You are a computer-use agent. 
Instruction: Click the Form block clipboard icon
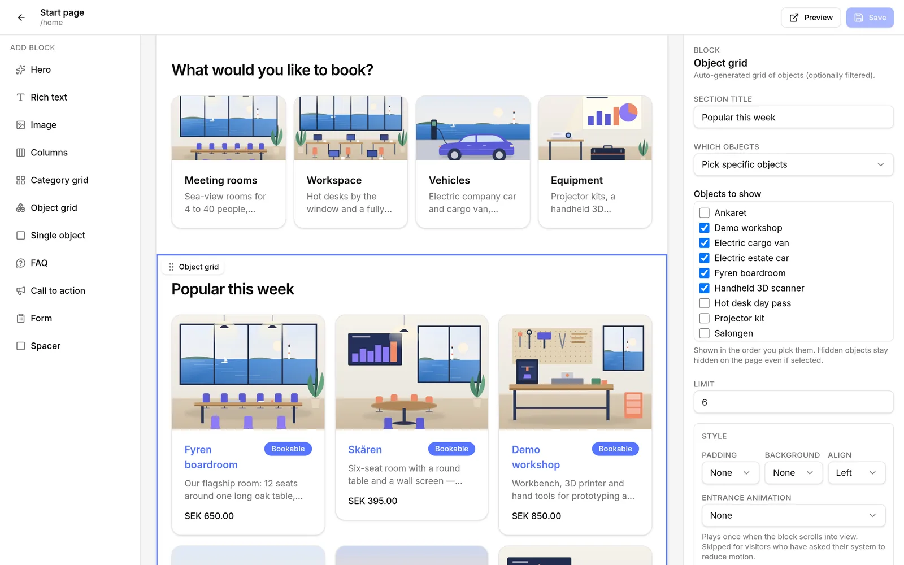(21, 319)
